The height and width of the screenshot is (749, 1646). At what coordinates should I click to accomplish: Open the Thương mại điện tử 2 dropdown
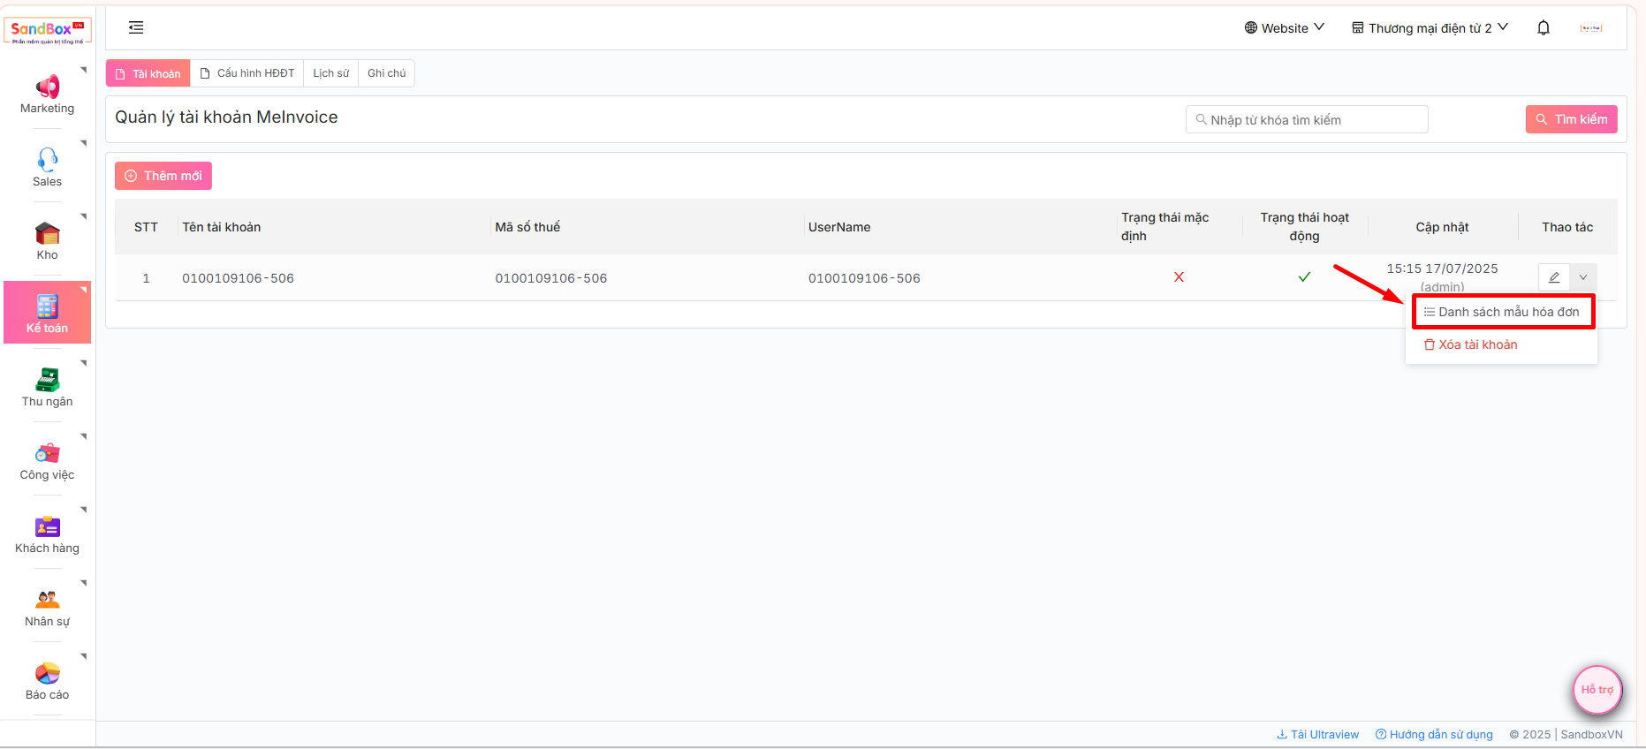1430,28
